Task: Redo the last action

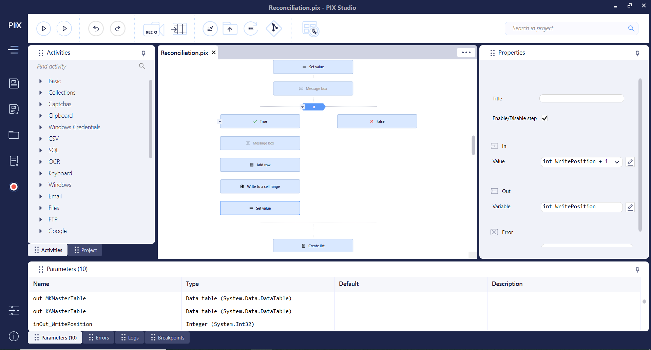Action: coord(118,28)
